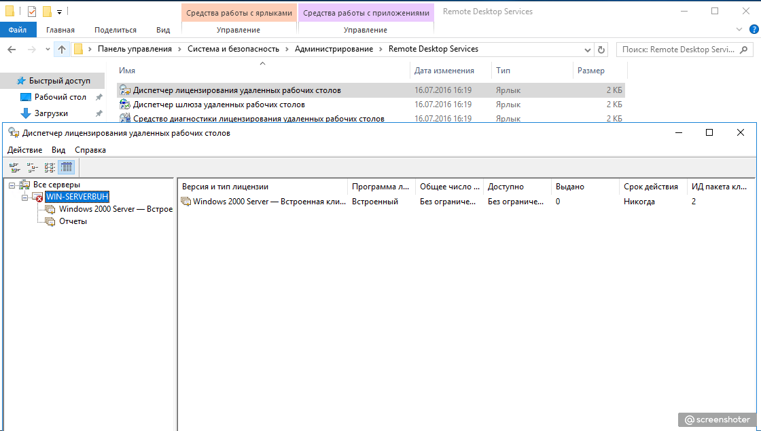
Task: Navigate to Система и безопасность breadcrumb
Action: [x=234, y=49]
